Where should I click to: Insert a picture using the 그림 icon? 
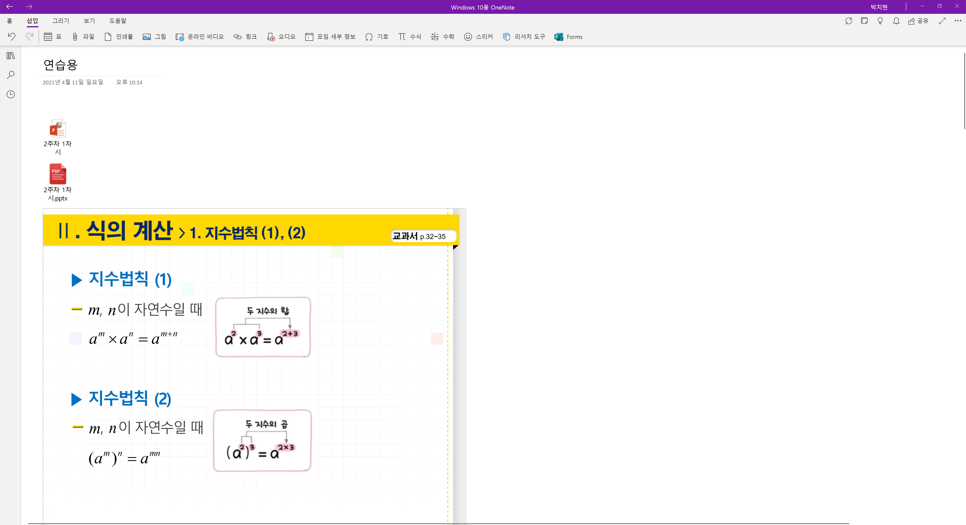pos(154,37)
